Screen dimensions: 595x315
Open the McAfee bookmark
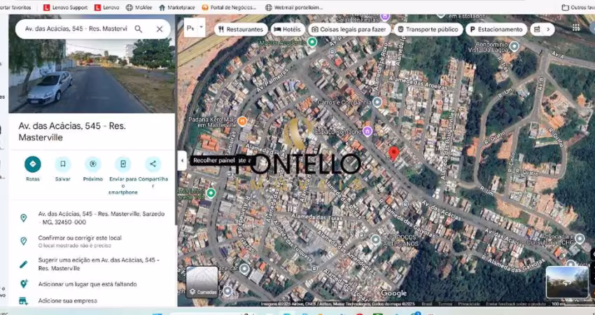(139, 7)
